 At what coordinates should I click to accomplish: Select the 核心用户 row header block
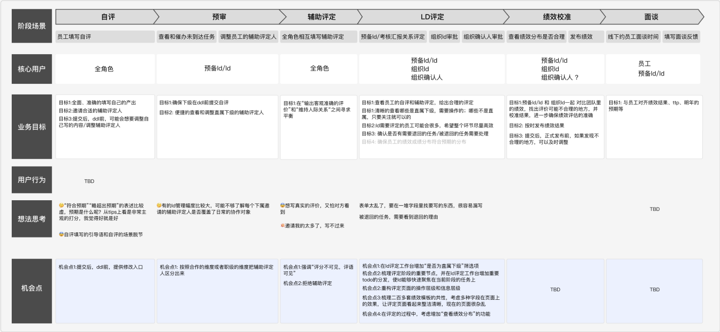coord(32,69)
